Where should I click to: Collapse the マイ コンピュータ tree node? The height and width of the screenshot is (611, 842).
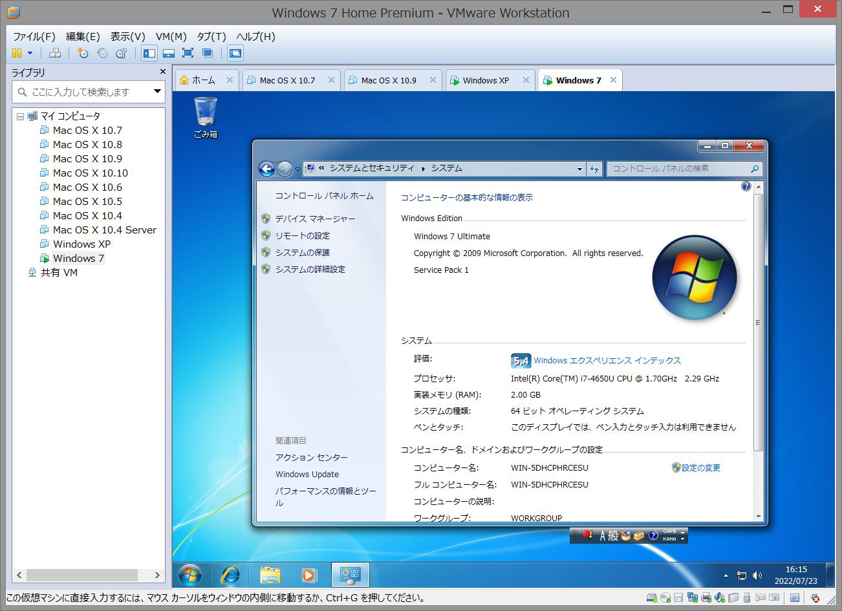click(x=20, y=116)
